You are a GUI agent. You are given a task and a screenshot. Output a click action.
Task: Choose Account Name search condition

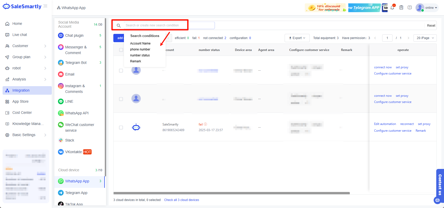coord(140,43)
